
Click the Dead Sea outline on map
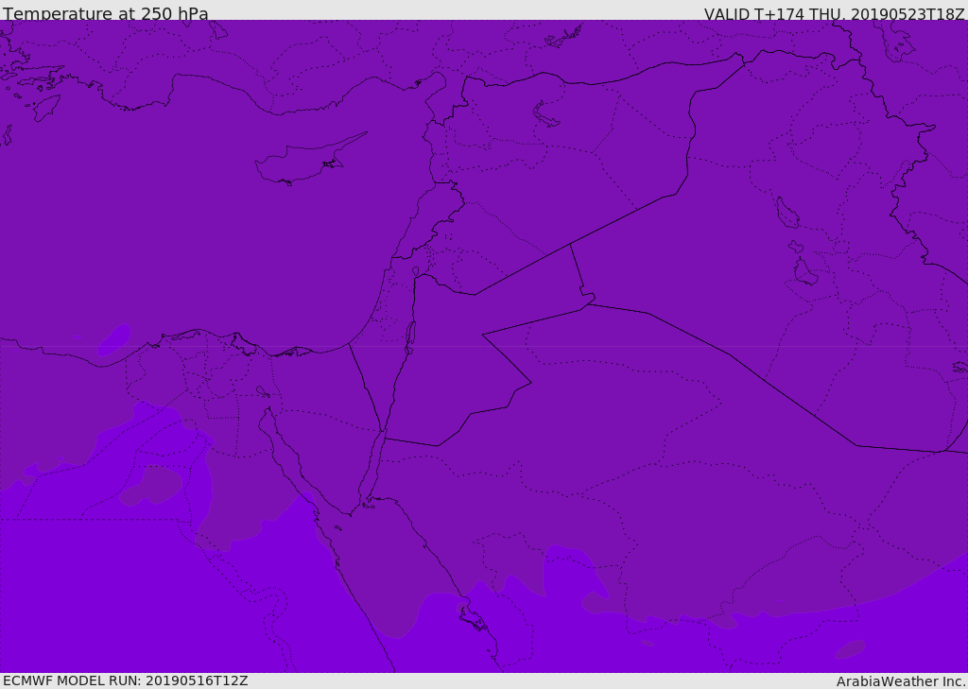click(410, 337)
